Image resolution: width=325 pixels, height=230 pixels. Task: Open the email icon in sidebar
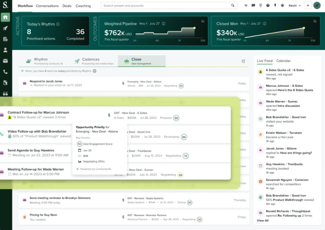pyautogui.click(x=5, y=61)
